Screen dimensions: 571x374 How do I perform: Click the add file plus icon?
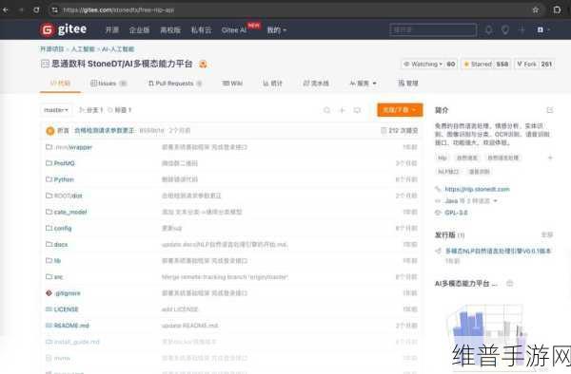click(x=342, y=110)
